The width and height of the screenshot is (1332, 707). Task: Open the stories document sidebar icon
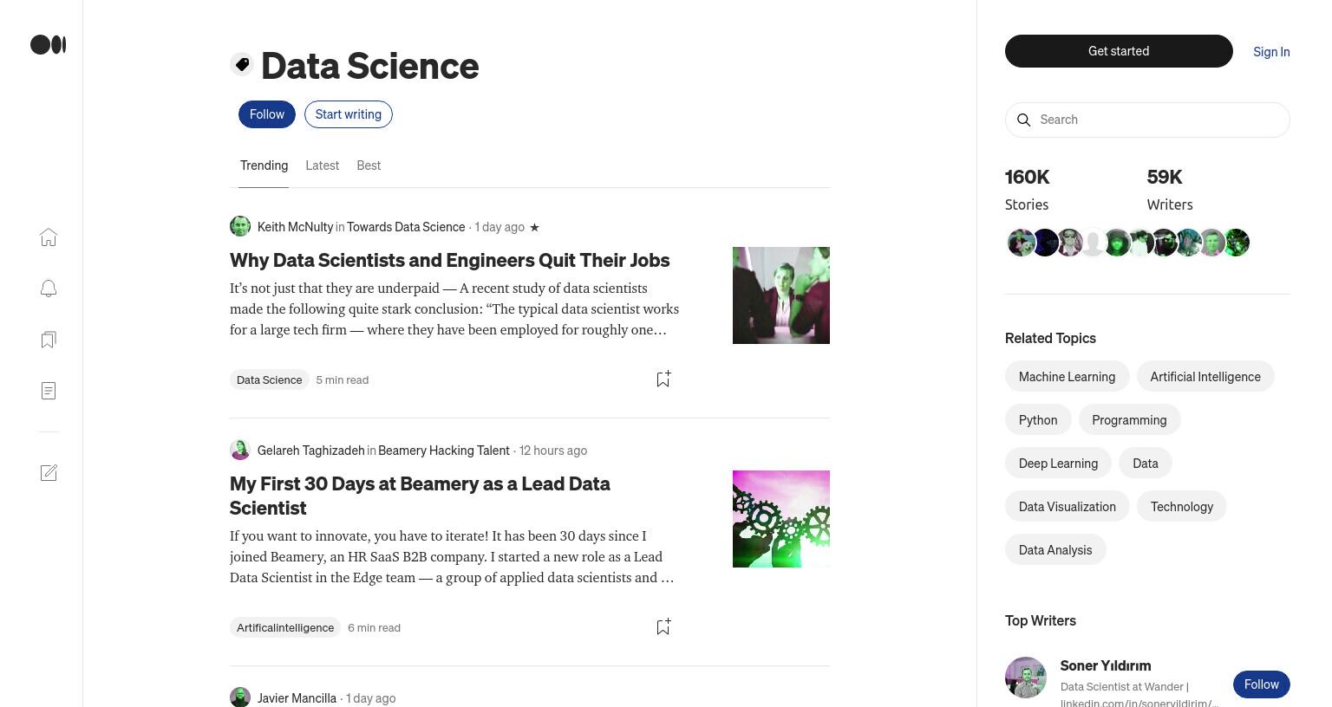49,391
